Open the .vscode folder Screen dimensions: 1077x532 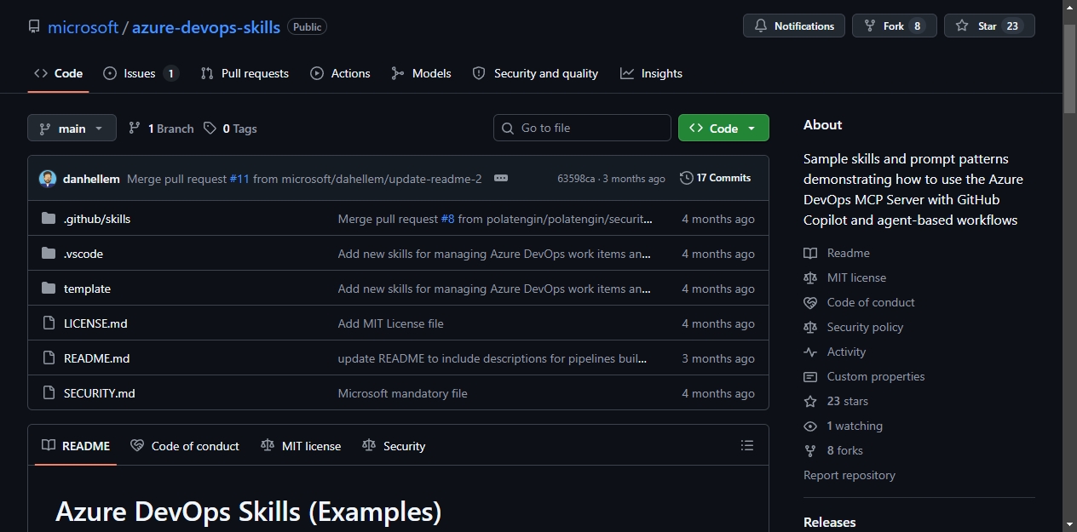click(x=84, y=254)
